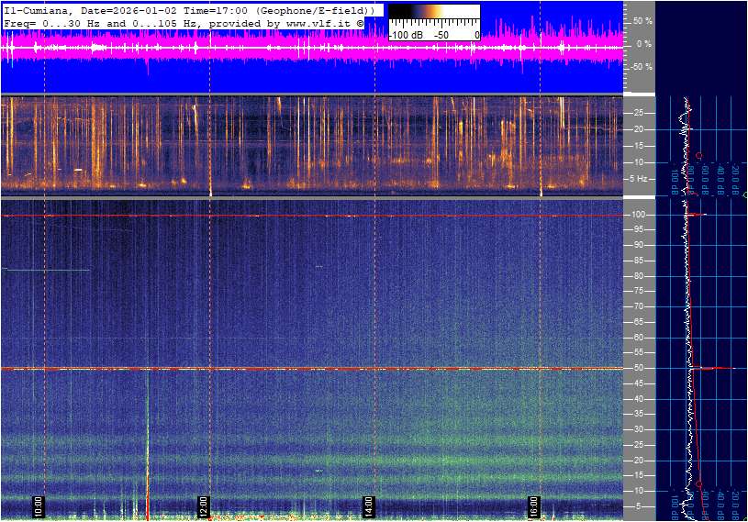Click the 50 % amplitude scale label
The height and width of the screenshot is (522, 748).
click(642, 20)
